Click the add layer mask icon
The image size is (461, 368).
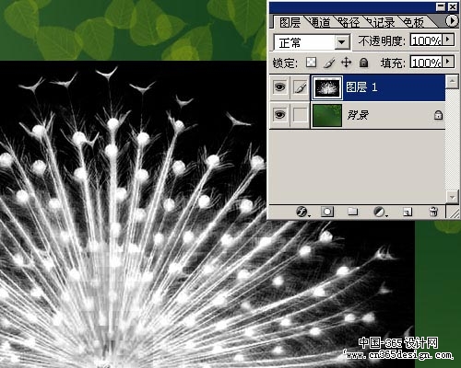(327, 212)
